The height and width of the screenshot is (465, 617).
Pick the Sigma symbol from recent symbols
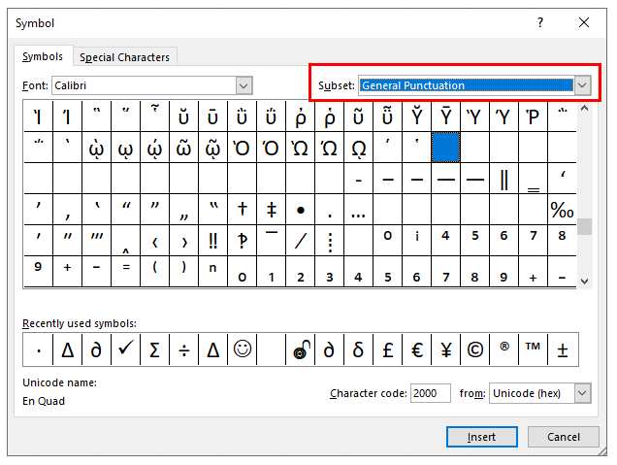pos(154,349)
